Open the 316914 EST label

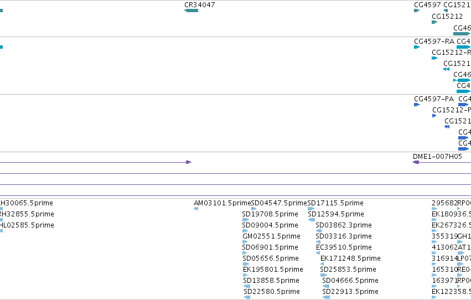click(444, 258)
